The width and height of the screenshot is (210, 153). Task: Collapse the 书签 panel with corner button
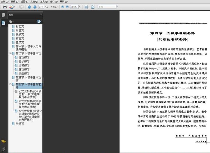[41, 15]
